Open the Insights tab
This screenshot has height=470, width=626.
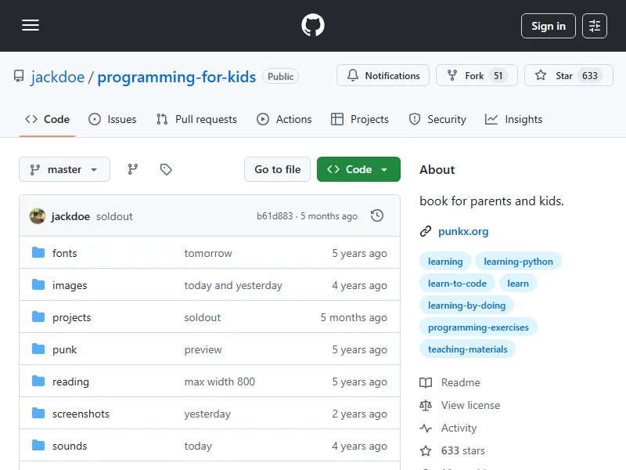pyautogui.click(x=513, y=119)
